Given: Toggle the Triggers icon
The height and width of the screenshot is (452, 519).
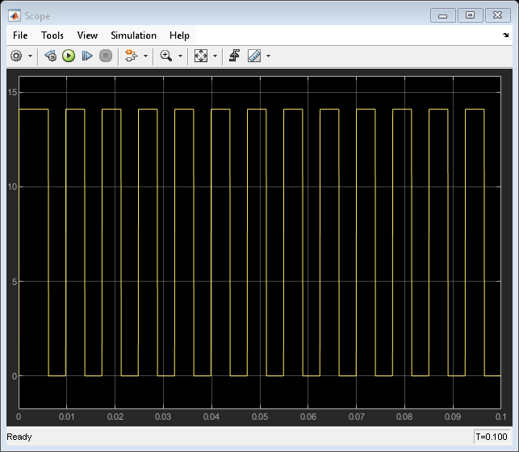Looking at the screenshot, I should click(235, 56).
